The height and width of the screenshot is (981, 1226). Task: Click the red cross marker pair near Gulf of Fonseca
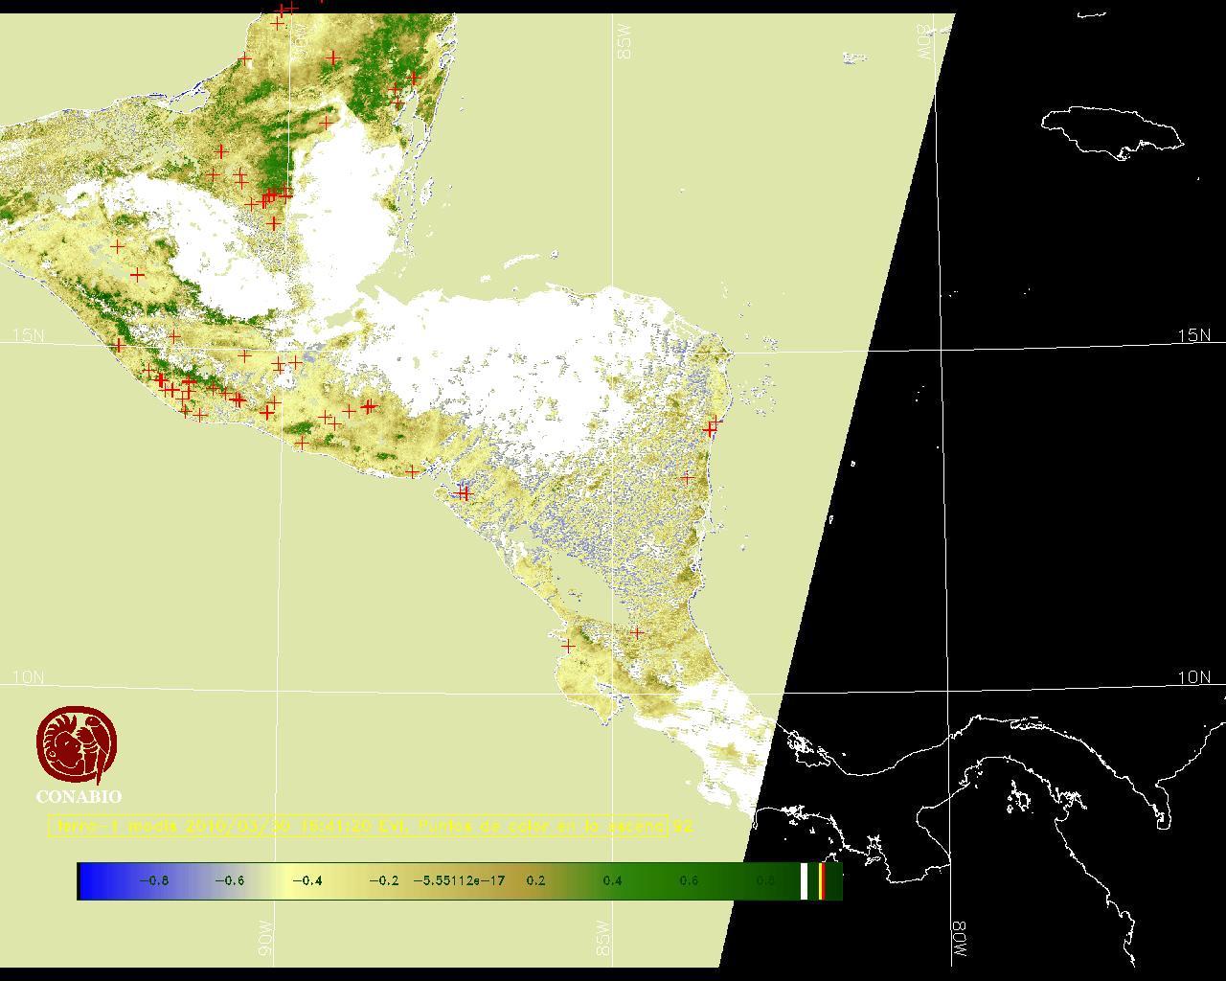click(x=464, y=492)
